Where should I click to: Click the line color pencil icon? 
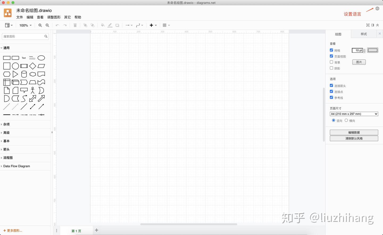[110, 25]
